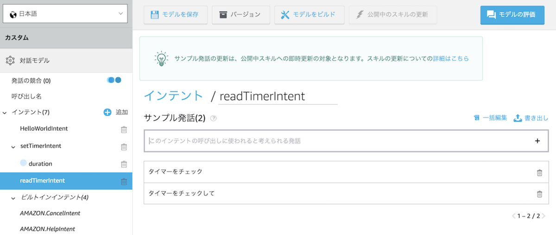This screenshot has width=556, height=235.
Task: Open モデルの評価 panel
Action: pos(512,14)
